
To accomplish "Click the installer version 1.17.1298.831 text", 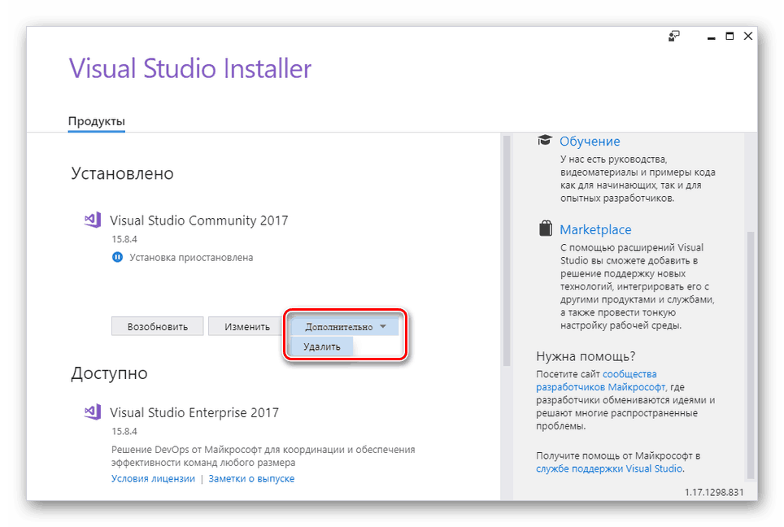I will coord(714,493).
